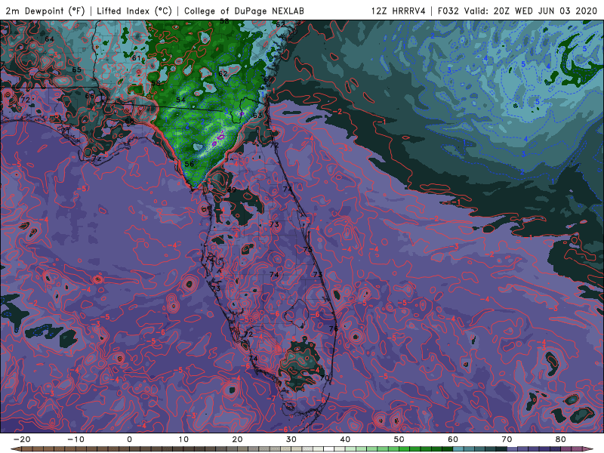This screenshot has height=453, width=604.
Task: Click the dewpoint value 70 in southeast Florida
Action: (325, 378)
